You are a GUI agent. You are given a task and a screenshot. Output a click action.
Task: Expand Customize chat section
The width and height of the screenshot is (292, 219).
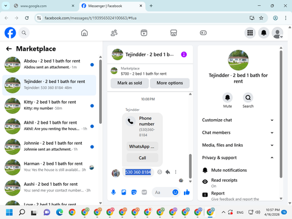tap(238, 120)
